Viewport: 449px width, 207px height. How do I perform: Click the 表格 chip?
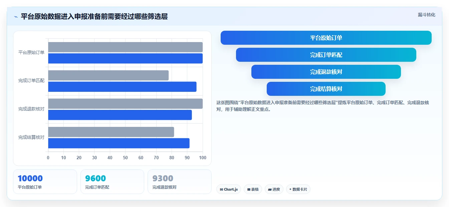coord(253,189)
